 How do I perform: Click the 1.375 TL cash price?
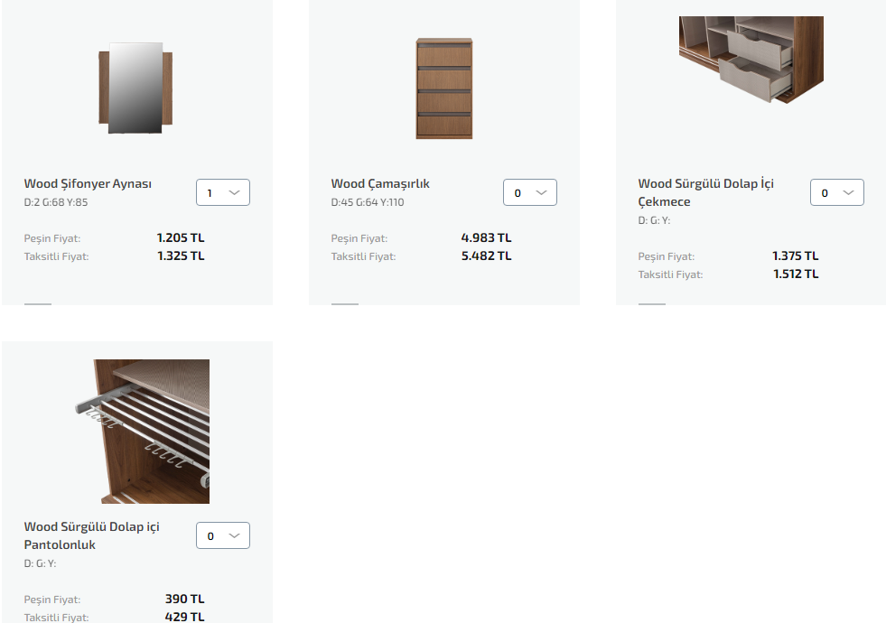pyautogui.click(x=796, y=256)
